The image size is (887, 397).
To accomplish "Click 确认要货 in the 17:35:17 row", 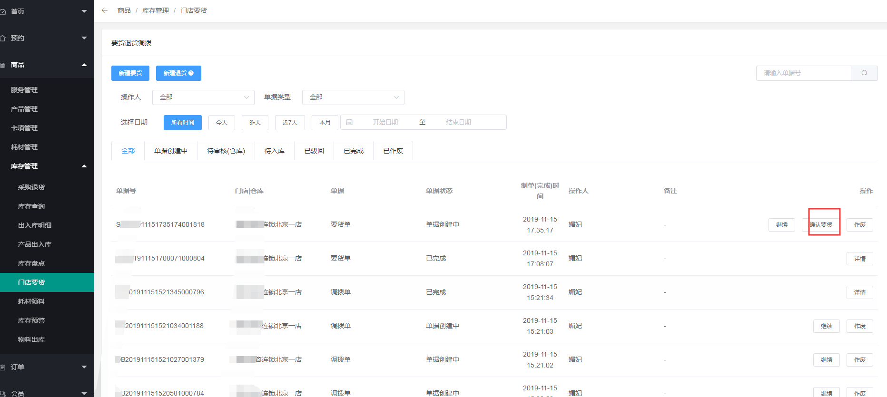I will pos(821,225).
